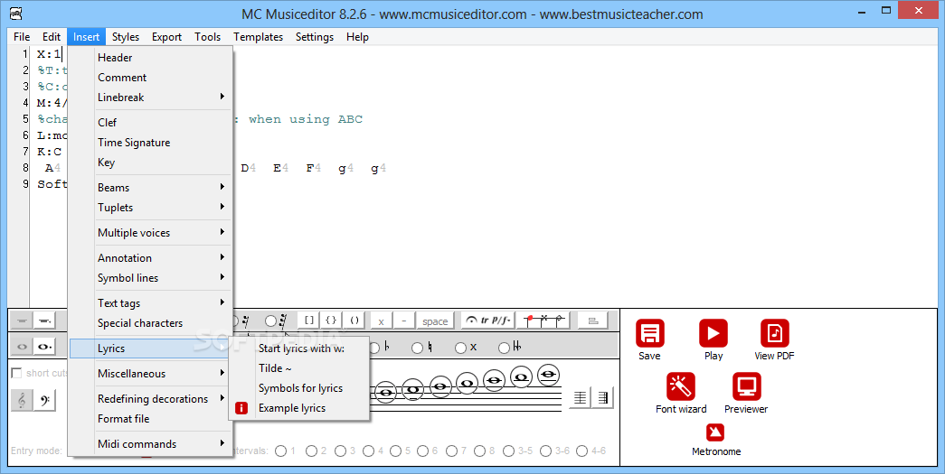
Task: Select the double flat radio button
Action: pyautogui.click(x=505, y=348)
